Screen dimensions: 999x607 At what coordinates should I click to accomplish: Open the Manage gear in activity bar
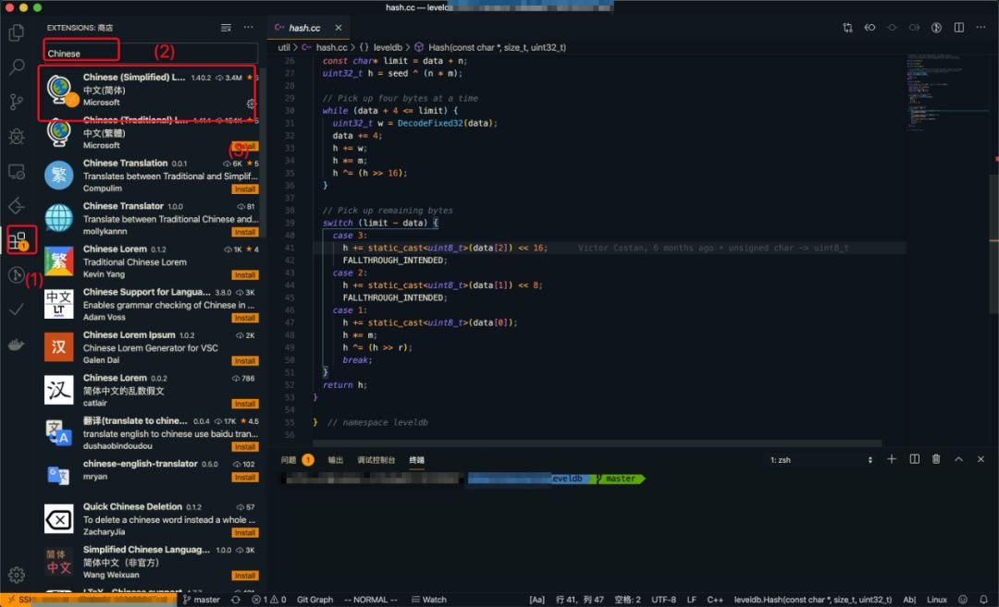(x=17, y=575)
